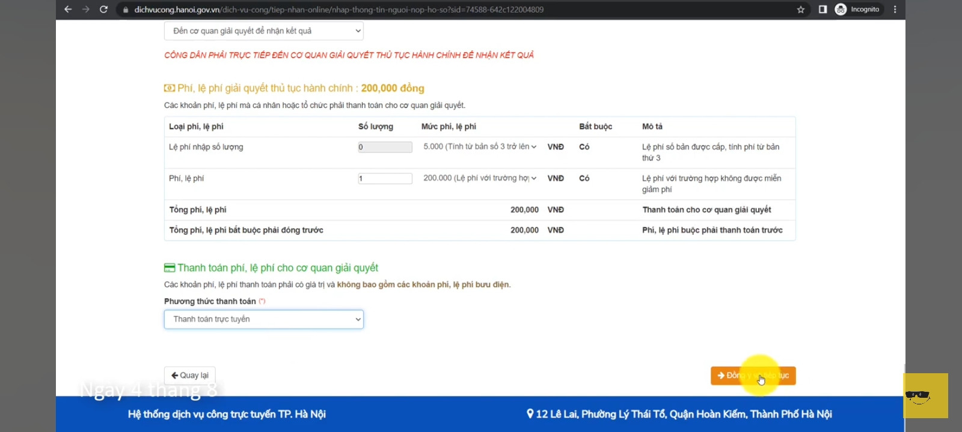Click quantity field in Phí, lệ phí row

coord(385,178)
